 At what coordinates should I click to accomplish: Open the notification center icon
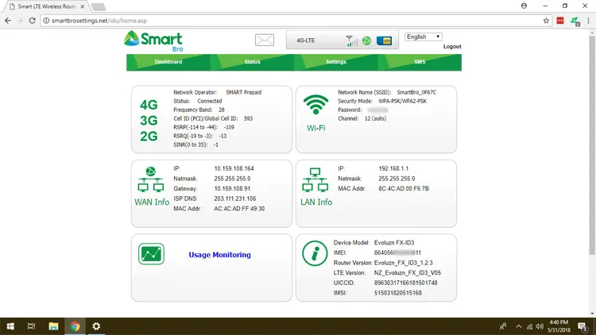[x=582, y=326]
